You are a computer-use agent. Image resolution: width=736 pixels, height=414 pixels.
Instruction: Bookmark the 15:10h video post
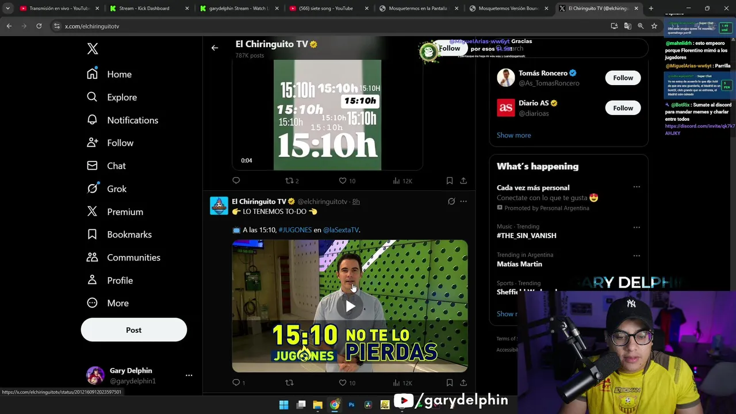coord(450,181)
